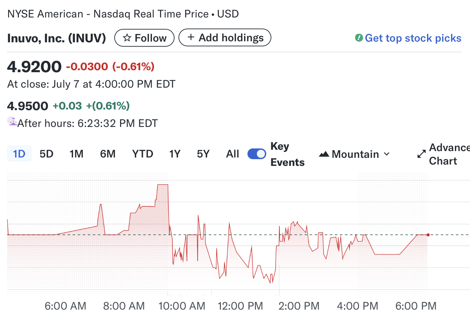Click the green badge icon beside top picks
Image resolution: width=470 pixels, height=319 pixels.
[359, 38]
